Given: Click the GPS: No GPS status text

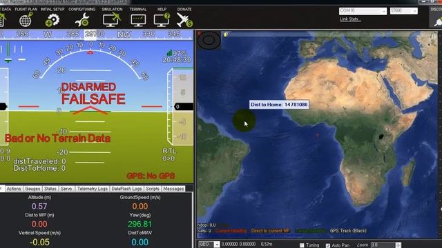Looking at the screenshot, I should coord(151,176).
